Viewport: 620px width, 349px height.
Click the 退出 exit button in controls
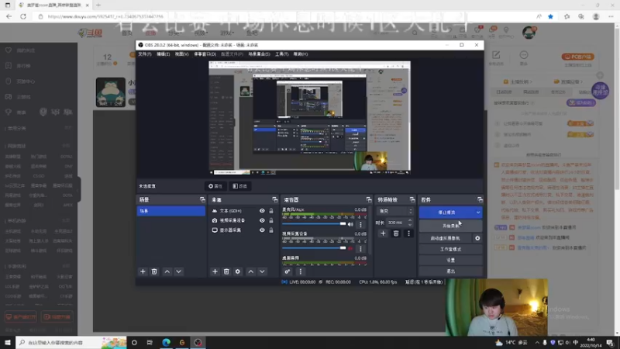[x=451, y=271]
